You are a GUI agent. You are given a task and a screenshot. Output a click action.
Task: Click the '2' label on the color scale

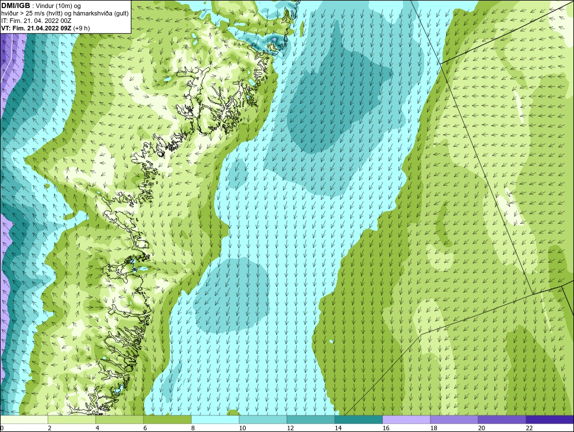49,429
